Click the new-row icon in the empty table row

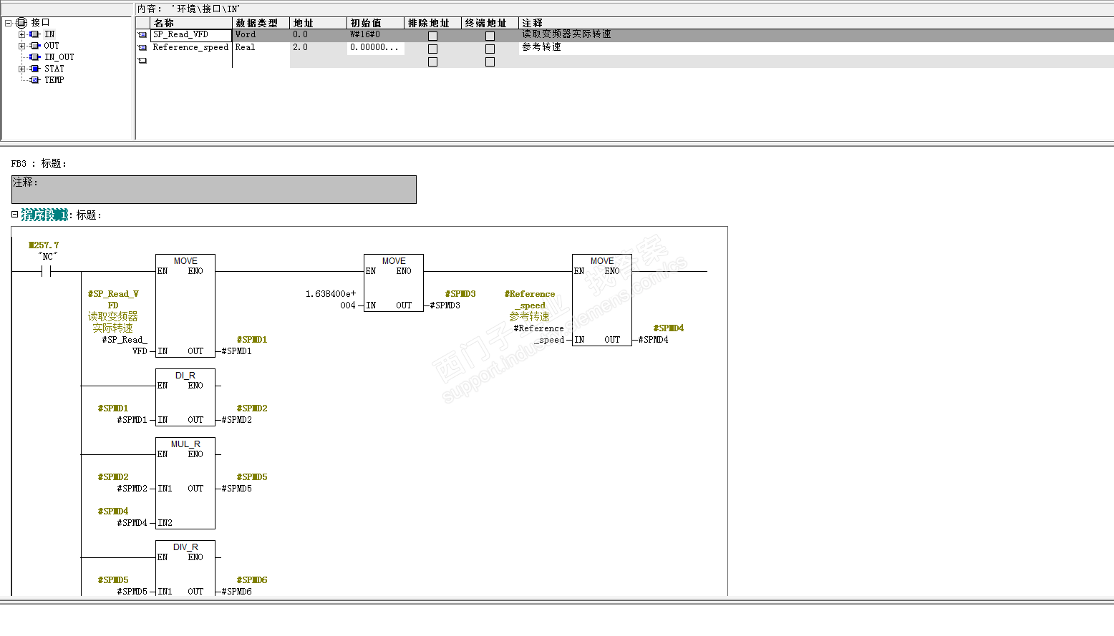pos(142,61)
